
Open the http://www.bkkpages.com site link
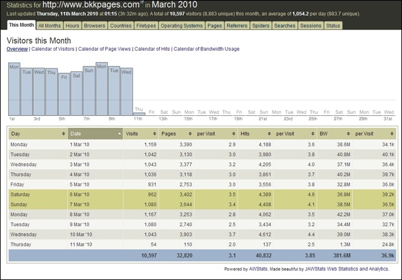pos(91,4)
